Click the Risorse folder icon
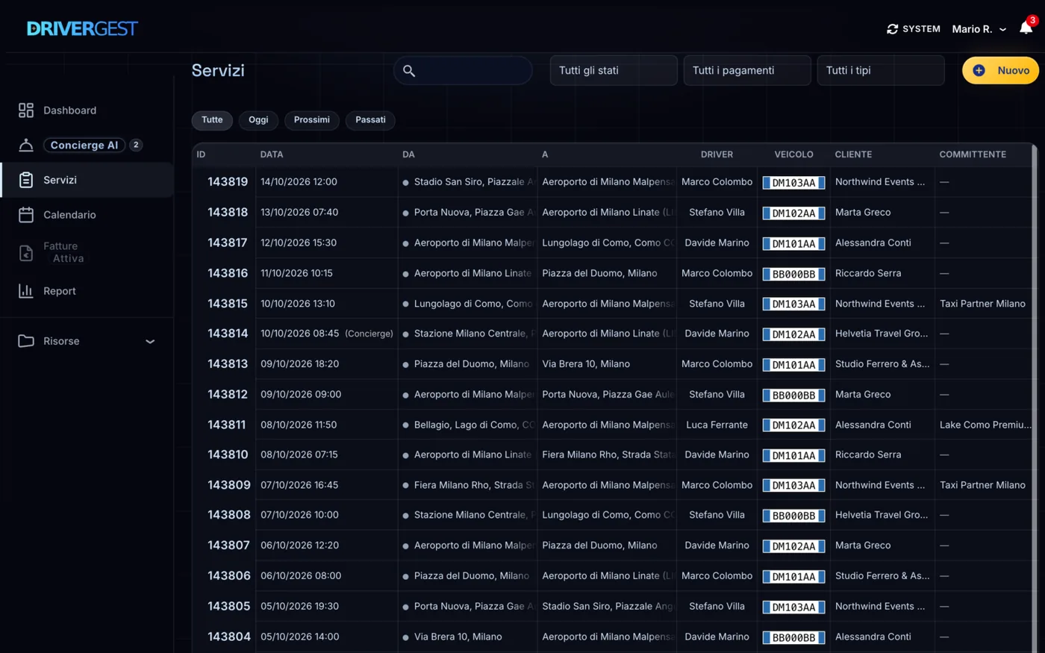 click(26, 341)
